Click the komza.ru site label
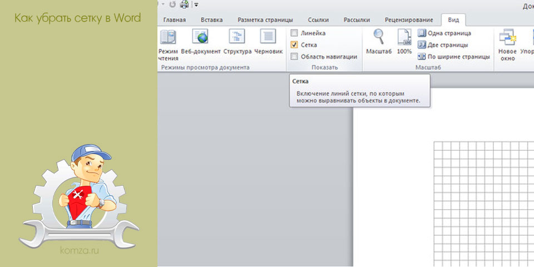 (x=80, y=251)
